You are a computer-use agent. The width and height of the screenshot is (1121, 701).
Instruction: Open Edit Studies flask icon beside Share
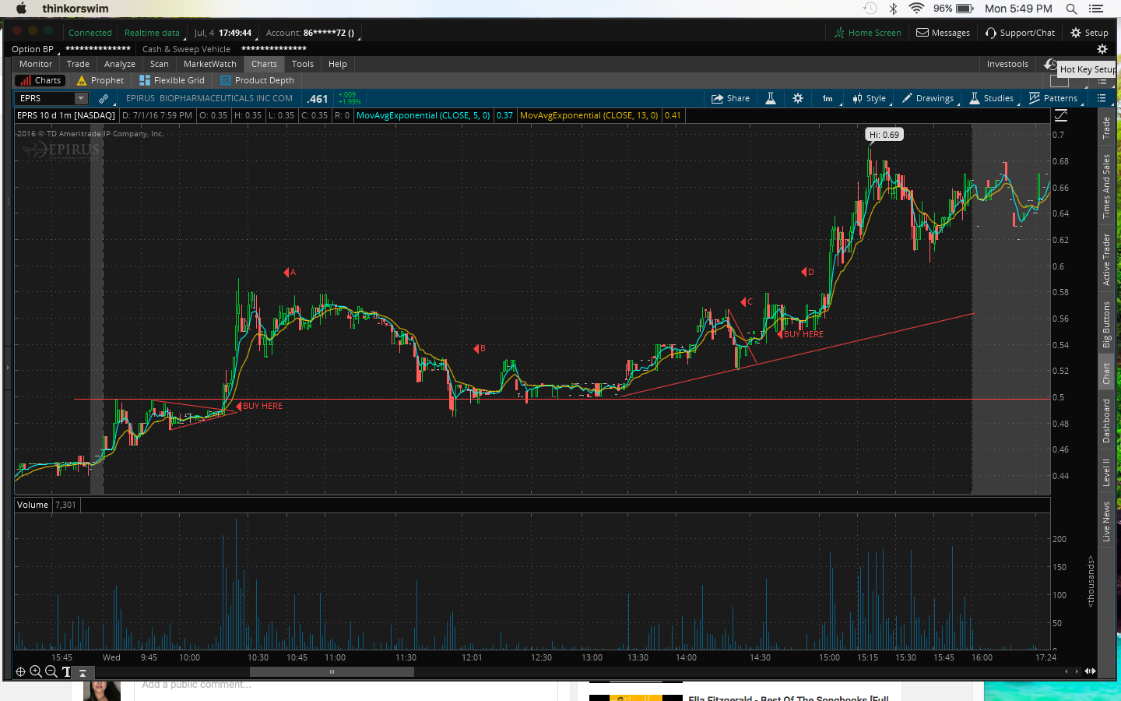tap(770, 98)
